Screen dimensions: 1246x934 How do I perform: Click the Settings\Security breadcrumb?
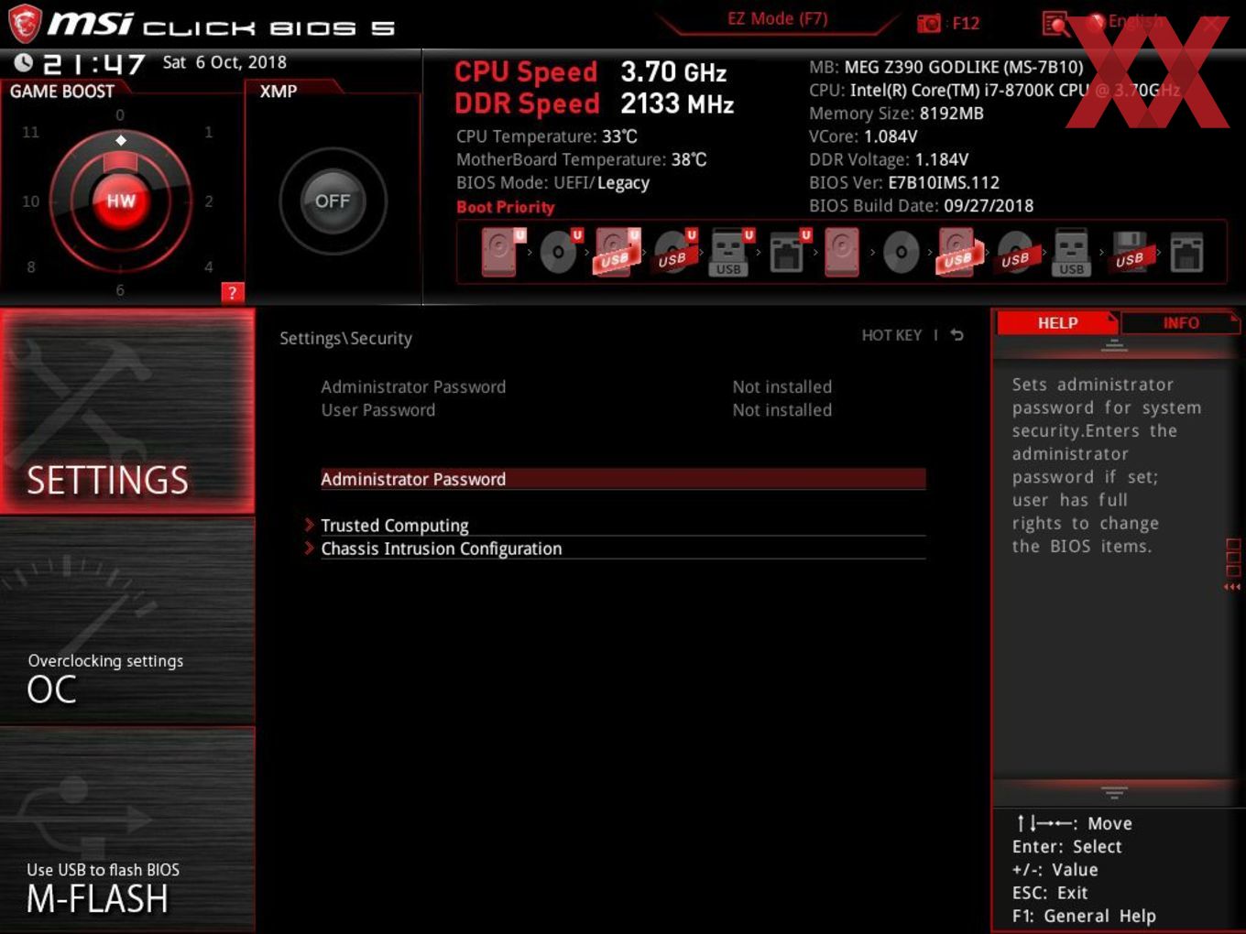tap(345, 338)
